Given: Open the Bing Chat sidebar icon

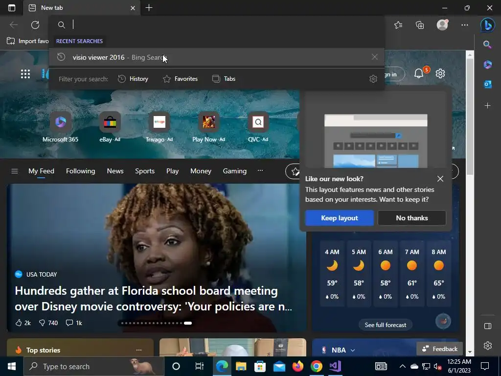Looking at the screenshot, I should tap(488, 25).
